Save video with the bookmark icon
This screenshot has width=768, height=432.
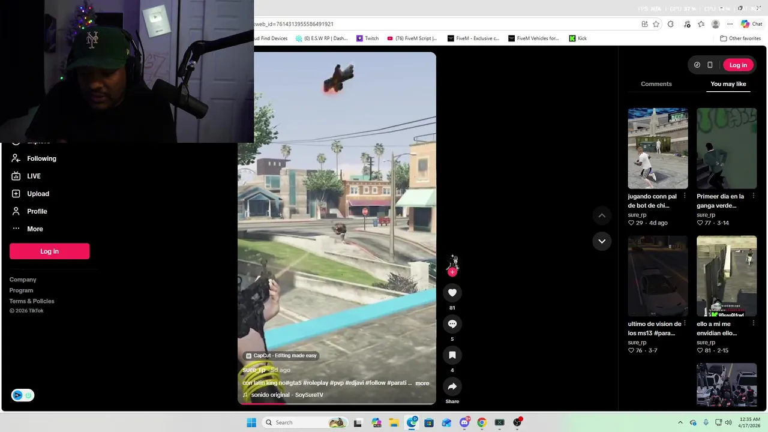[452, 355]
